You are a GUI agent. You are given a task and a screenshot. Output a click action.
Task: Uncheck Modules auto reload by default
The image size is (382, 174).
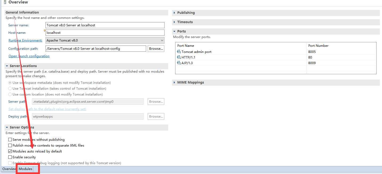10,151
